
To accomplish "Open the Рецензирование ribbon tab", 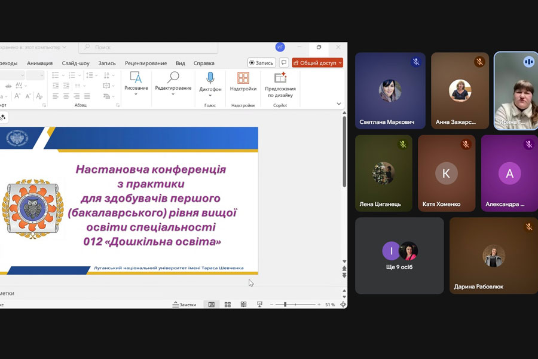I will [146, 63].
